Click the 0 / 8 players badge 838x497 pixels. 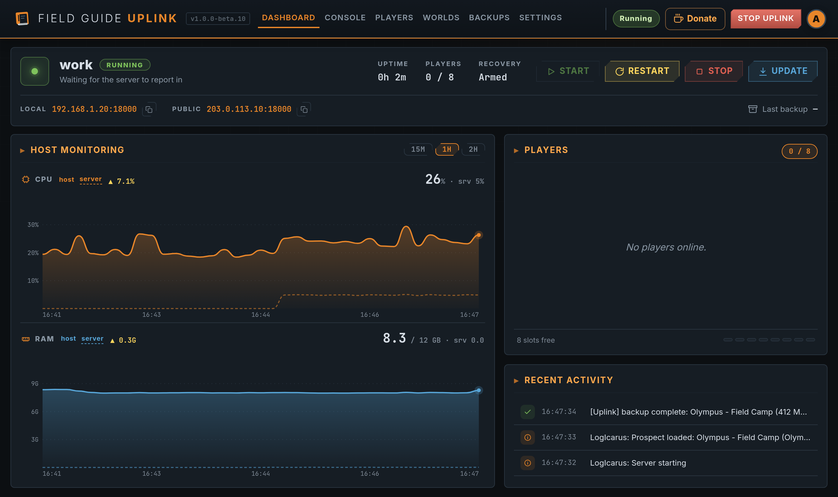(799, 151)
